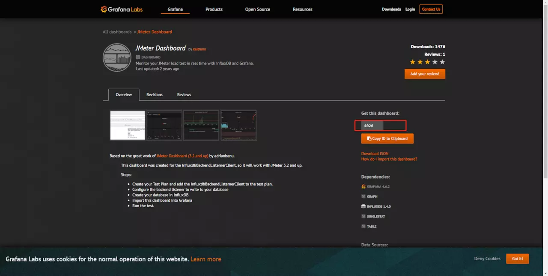Switch to the Reviews tab
The height and width of the screenshot is (276, 548).
(184, 94)
